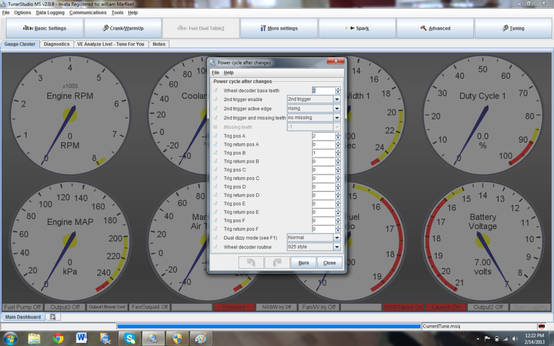Increment Wheel decoder base teeth spinner up
Viewport: 554px width, 346px height.
coord(338,89)
